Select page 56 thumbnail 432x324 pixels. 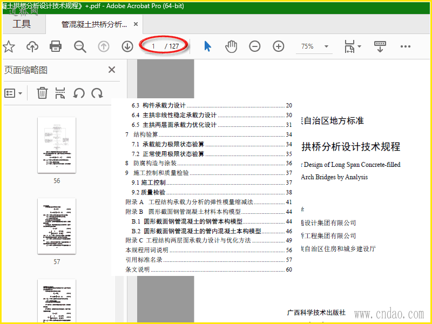coord(57,145)
